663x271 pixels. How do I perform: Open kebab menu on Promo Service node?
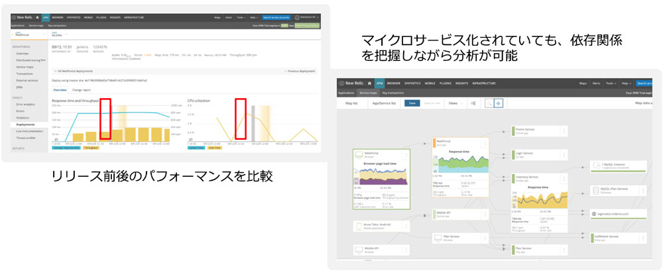563,131
